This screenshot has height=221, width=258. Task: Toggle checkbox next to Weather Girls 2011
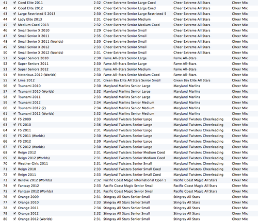pyautogui.click(x=14, y=163)
